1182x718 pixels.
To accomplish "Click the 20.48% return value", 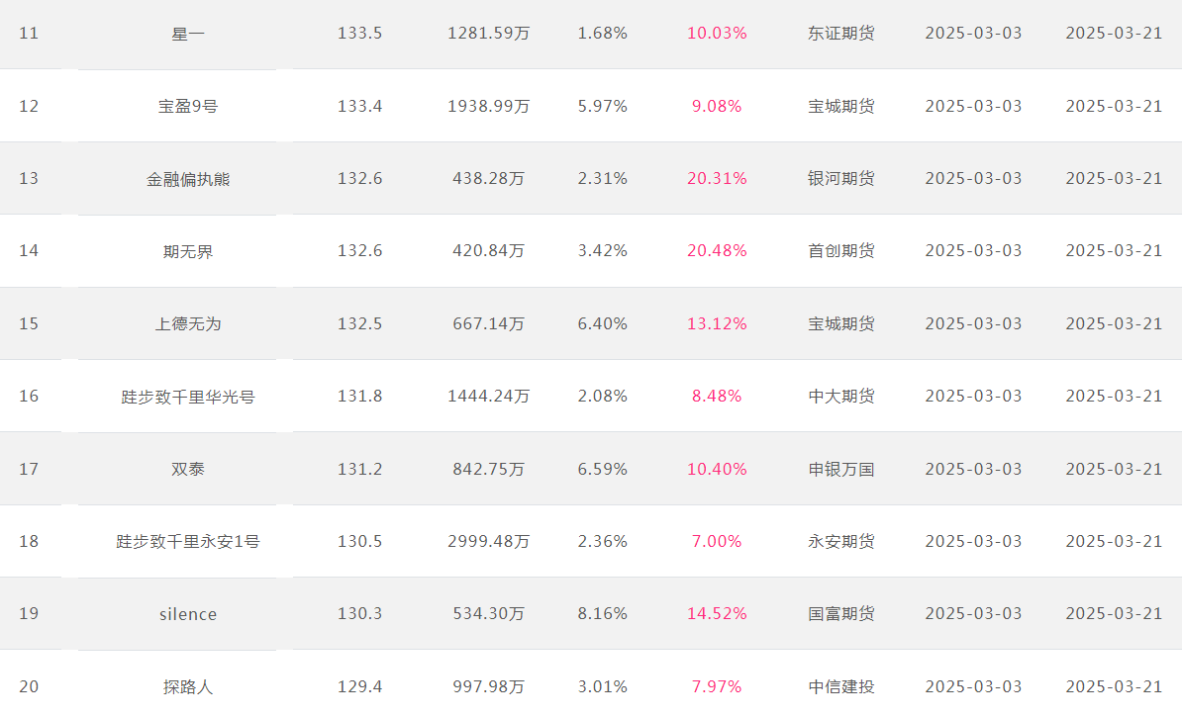I will [717, 251].
